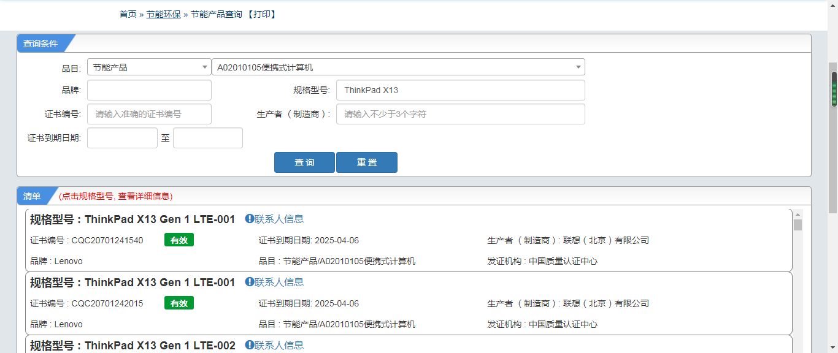Click the 节能产品/A02010105便携式计算机 text in the CQC20701242015 entry
Viewport: 838px width, 353px height.
click(349, 324)
